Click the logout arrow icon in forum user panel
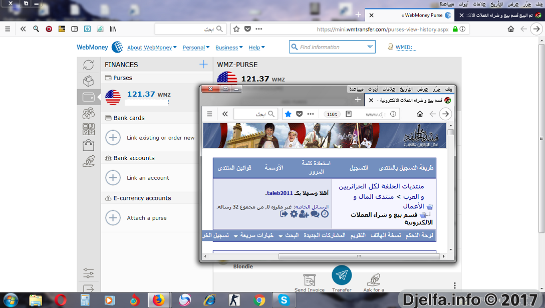Screen dimensions: 545x308 [x=284, y=214]
